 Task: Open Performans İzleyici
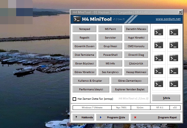pyautogui.click(x=91, y=89)
